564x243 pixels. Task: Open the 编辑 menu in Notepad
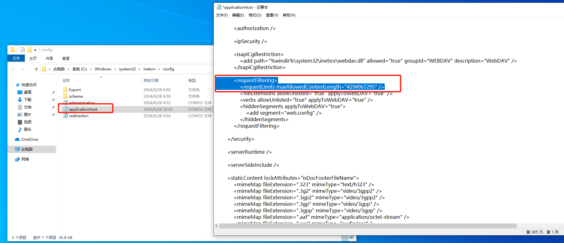(x=238, y=15)
